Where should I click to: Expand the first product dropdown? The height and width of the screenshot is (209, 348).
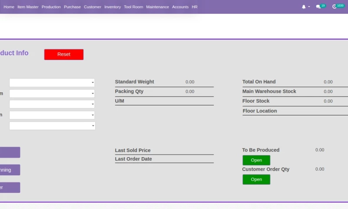pos(52,83)
